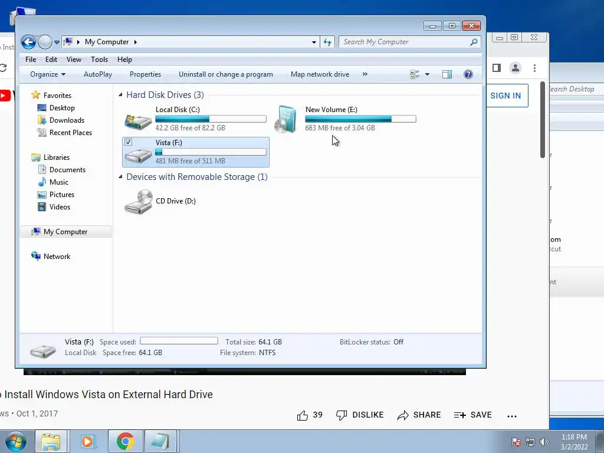The width and height of the screenshot is (604, 453).
Task: Select Desktop under Favorites
Action: (61, 108)
